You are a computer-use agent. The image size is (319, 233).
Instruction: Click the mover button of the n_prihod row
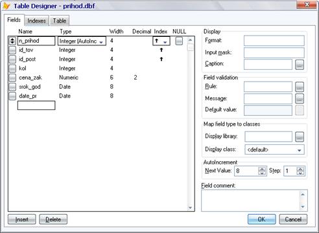point(12,41)
